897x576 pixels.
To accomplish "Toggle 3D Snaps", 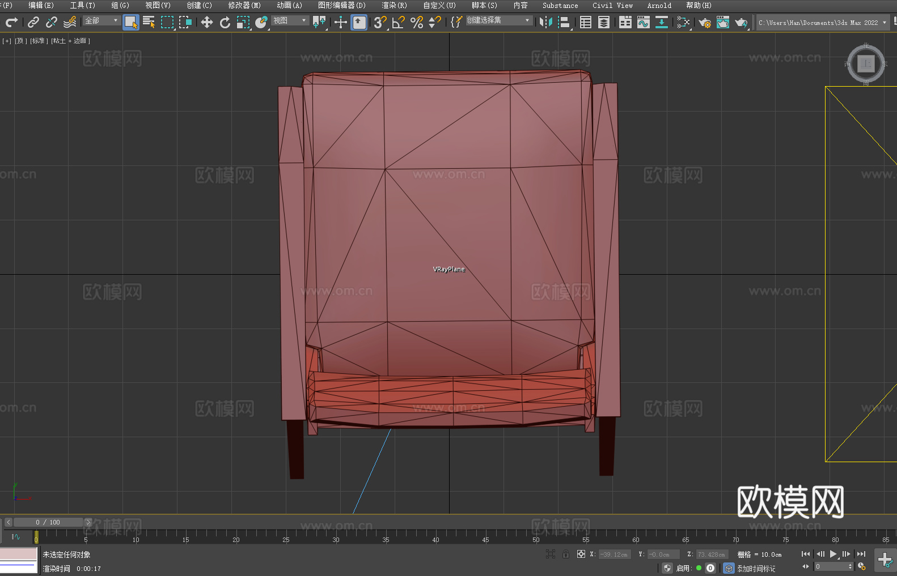I will tap(380, 22).
